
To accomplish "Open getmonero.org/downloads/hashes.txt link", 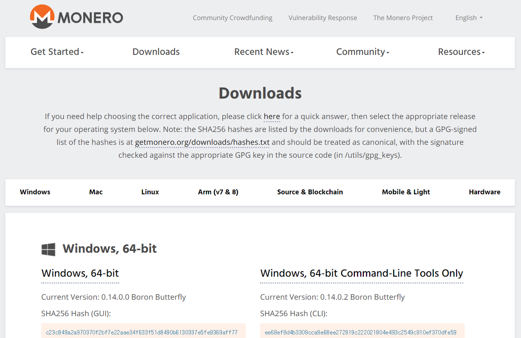I will click(202, 142).
